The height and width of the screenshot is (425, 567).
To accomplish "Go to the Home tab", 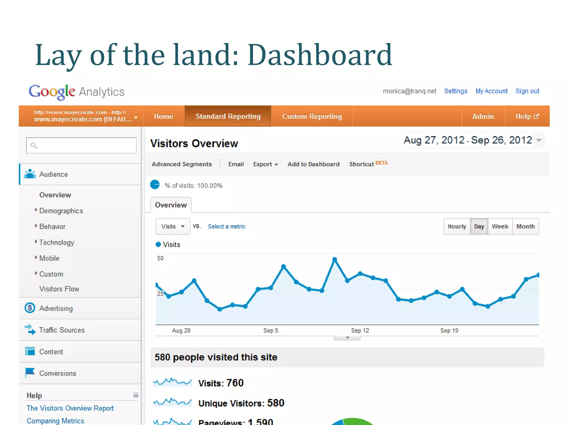I will pyautogui.click(x=164, y=116).
